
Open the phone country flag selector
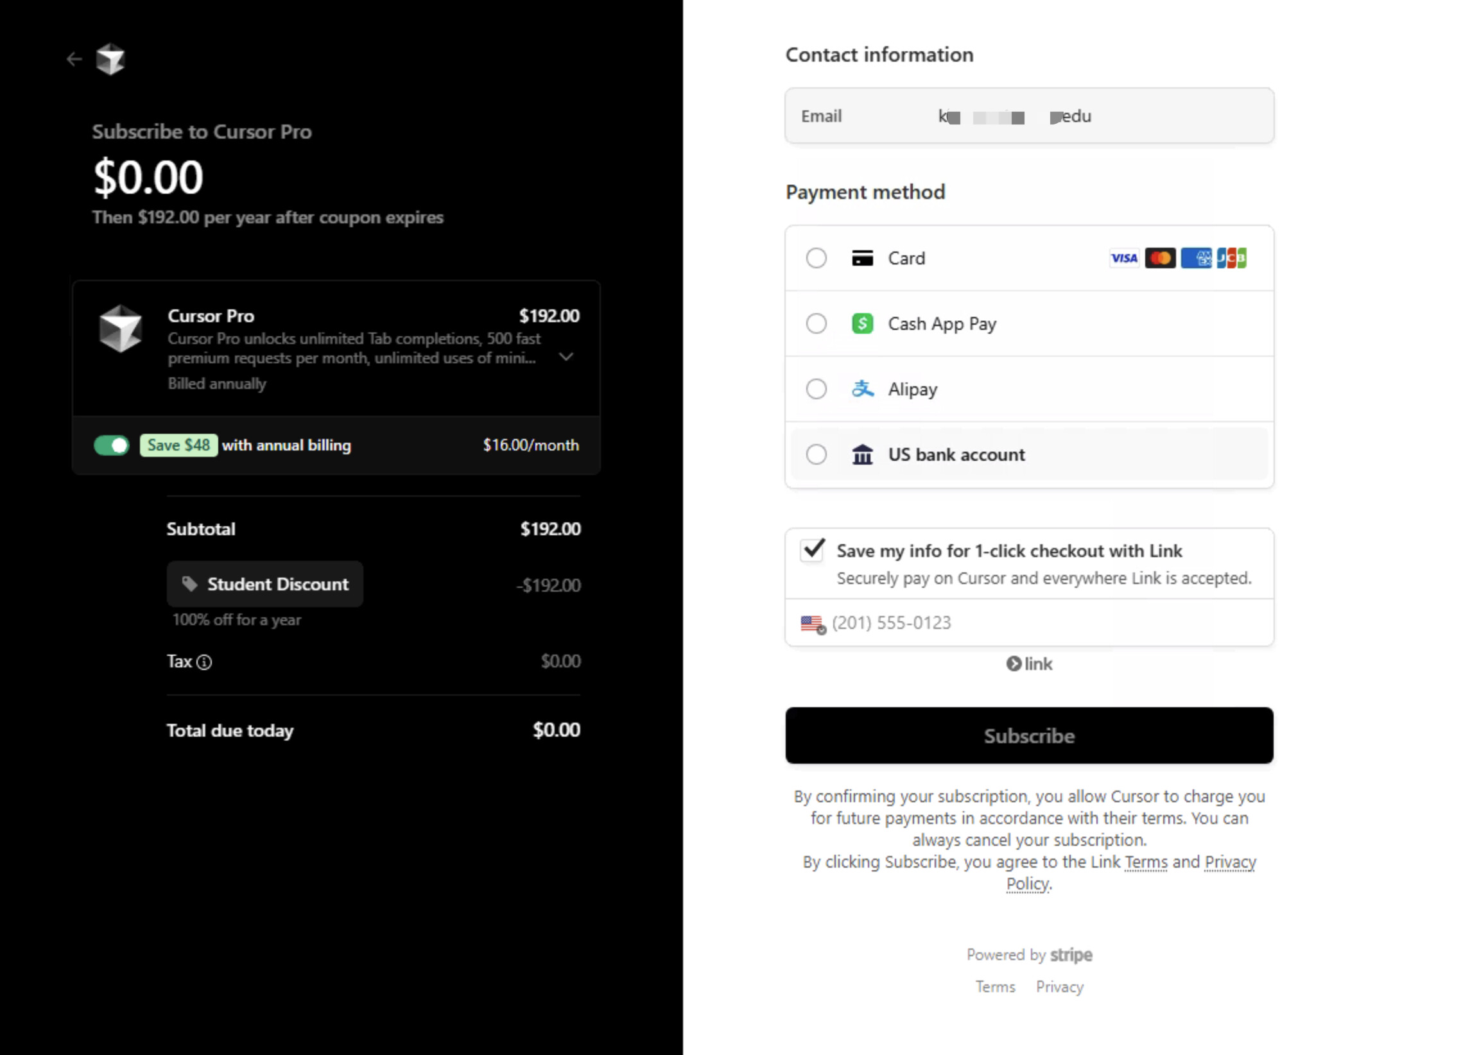tap(812, 624)
